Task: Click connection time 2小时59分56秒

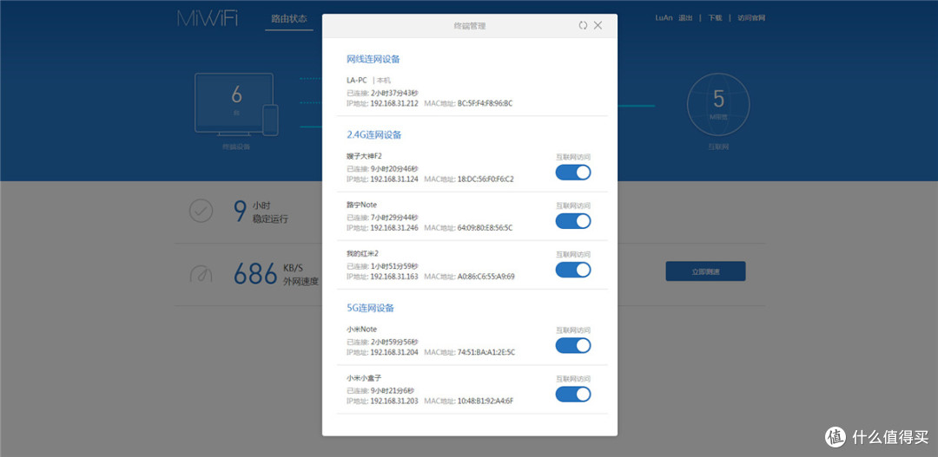Action: pos(394,343)
